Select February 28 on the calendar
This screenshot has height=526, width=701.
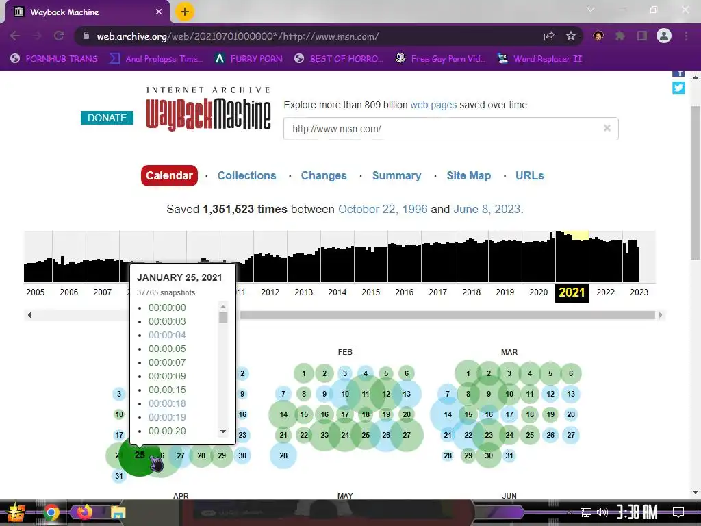pos(283,455)
